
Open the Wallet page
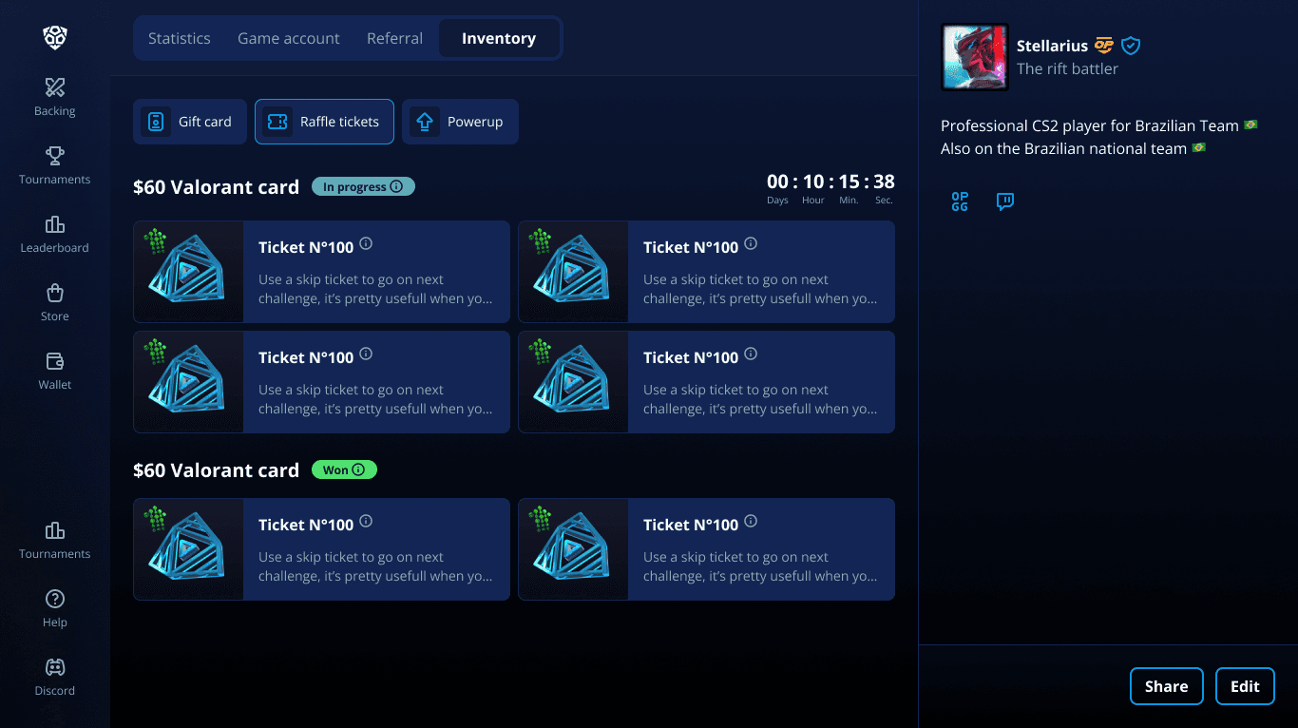(x=55, y=372)
